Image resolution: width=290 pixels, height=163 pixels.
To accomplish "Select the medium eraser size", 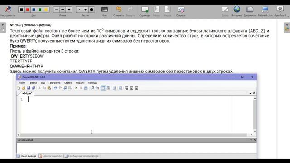I will [85, 10].
